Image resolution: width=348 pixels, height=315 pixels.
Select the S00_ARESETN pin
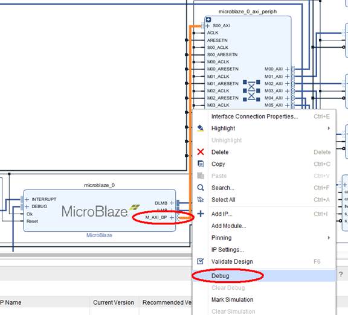[x=222, y=54]
